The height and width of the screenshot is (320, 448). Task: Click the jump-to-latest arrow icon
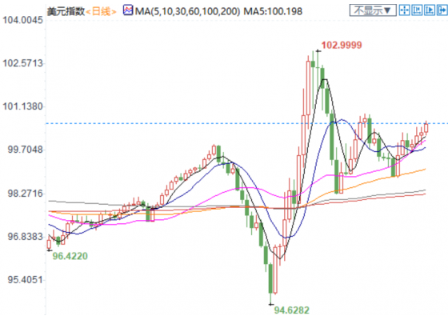click(x=442, y=10)
